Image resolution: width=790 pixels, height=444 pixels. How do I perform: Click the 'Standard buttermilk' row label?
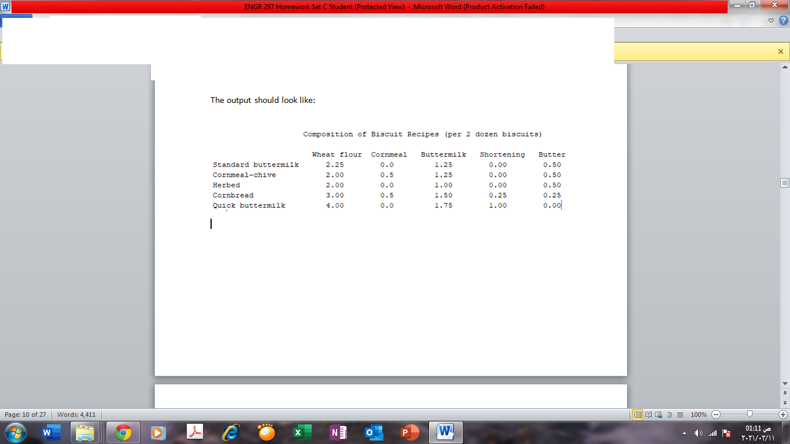click(256, 165)
